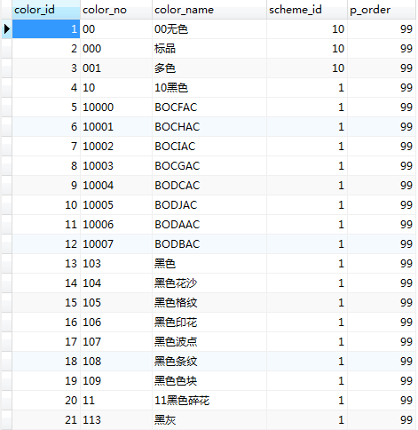Screen dimensions: 418x430
Task: Select the 11黑色碎花 name cell
Action: [x=209, y=401]
